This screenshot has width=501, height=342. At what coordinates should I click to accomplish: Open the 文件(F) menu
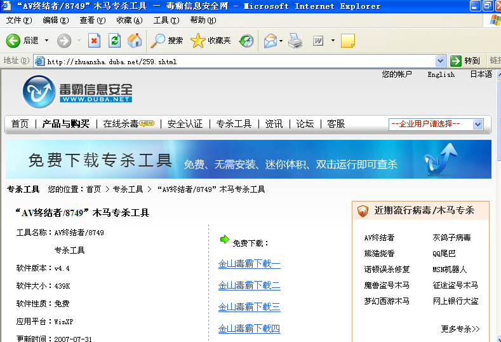19,20
